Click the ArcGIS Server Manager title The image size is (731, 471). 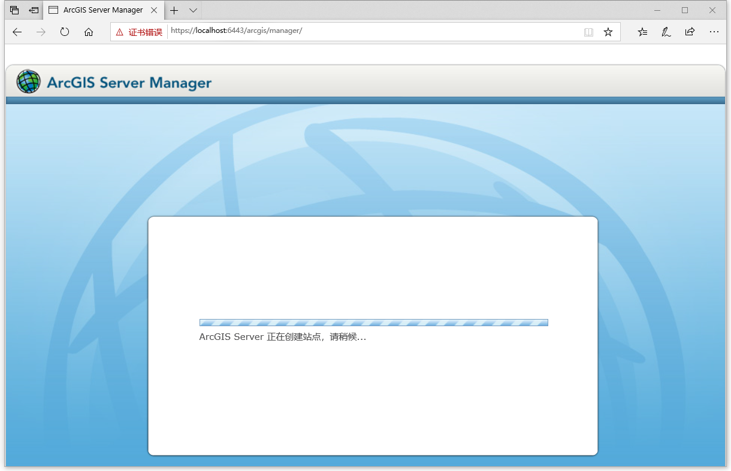[x=129, y=83]
